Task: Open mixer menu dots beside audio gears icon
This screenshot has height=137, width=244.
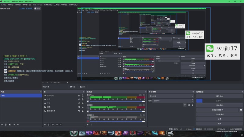Action: [92, 125]
